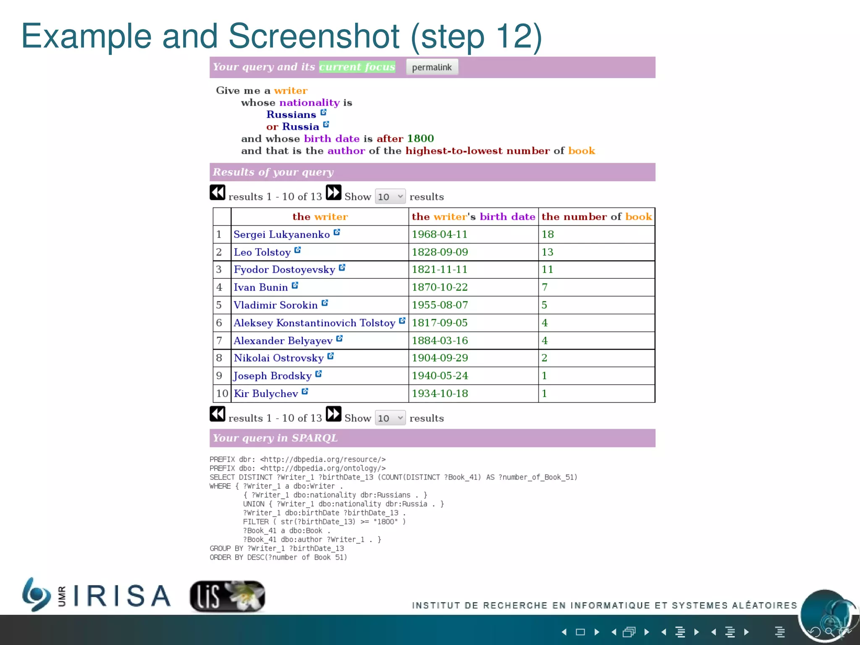
Task: Select the Alexander Belyayev writer link
Action: [x=283, y=341]
